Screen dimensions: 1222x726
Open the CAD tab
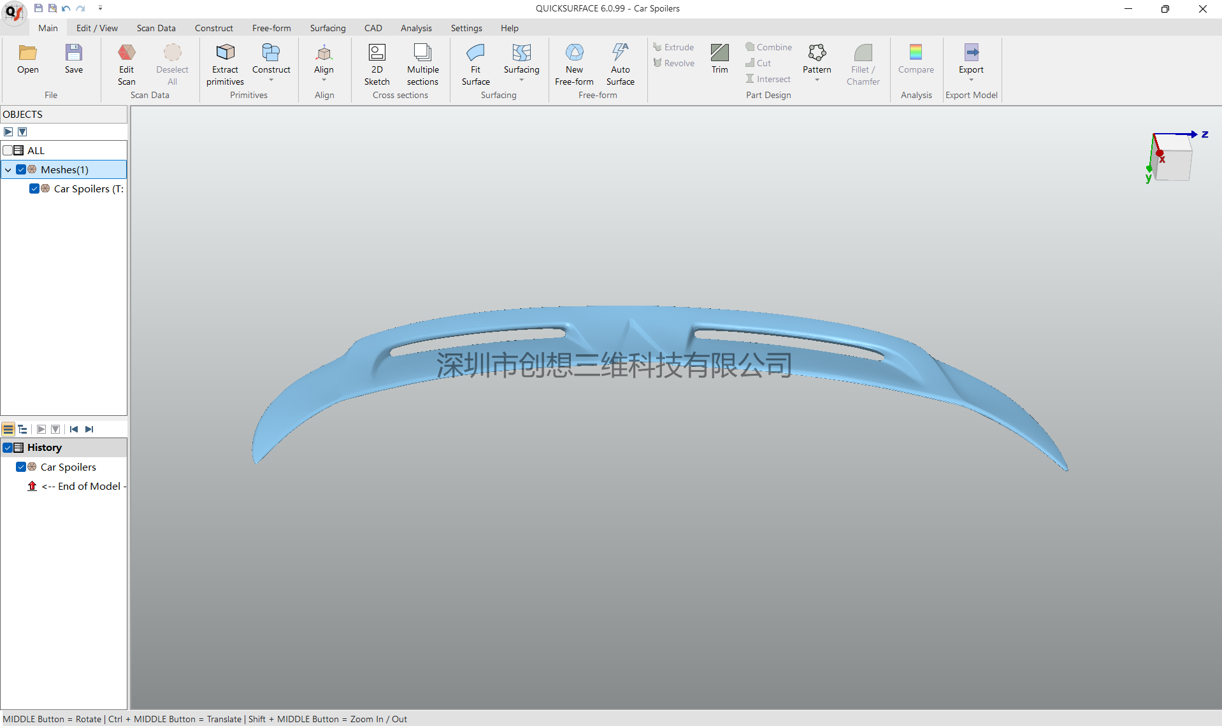tap(373, 28)
